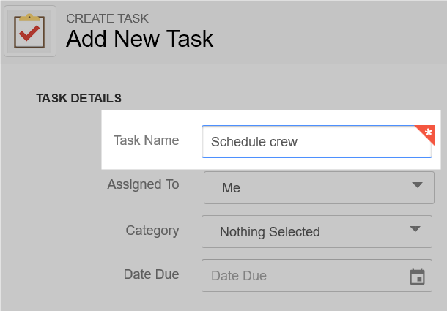The height and width of the screenshot is (311, 447).
Task: Select the Task Name label
Action: (x=147, y=140)
